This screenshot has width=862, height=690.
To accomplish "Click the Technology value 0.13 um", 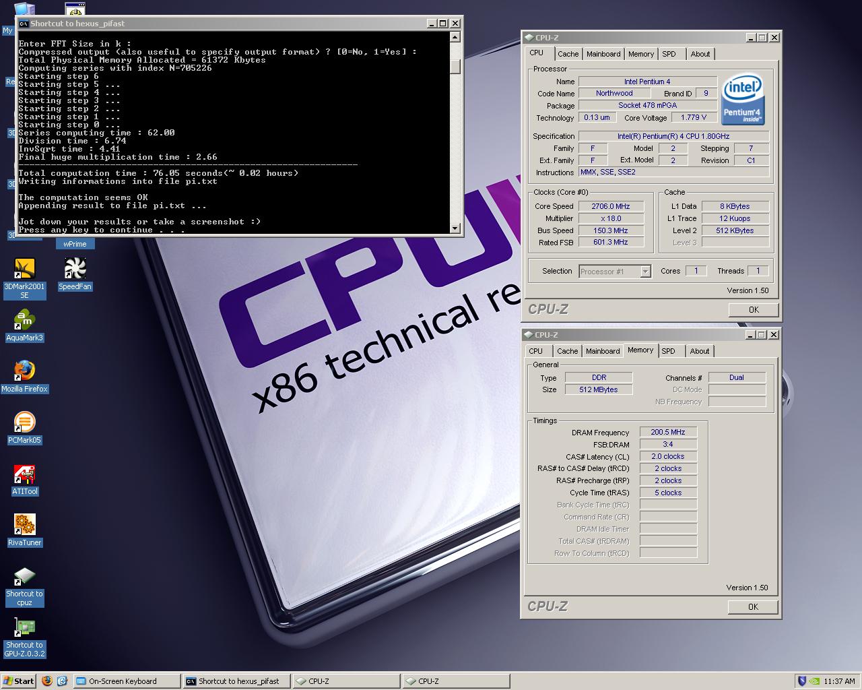I will (x=597, y=117).
